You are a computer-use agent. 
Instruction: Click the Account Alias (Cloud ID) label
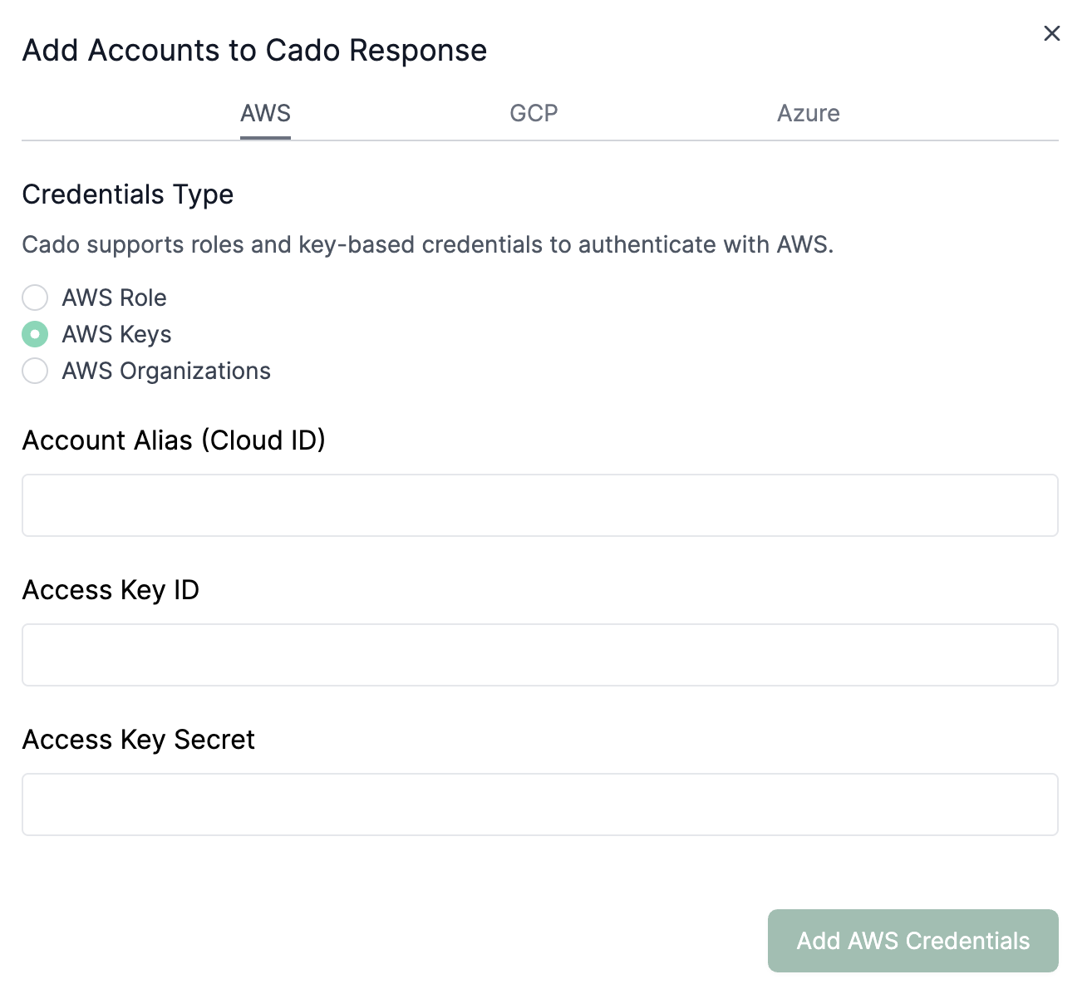click(174, 440)
